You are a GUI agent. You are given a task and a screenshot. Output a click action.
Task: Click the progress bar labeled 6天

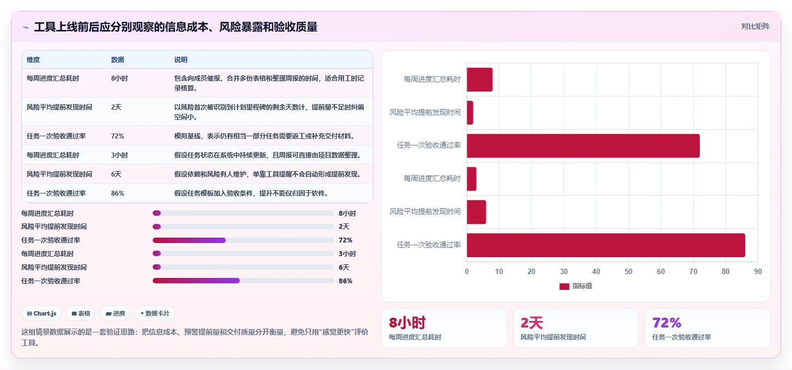point(243,268)
